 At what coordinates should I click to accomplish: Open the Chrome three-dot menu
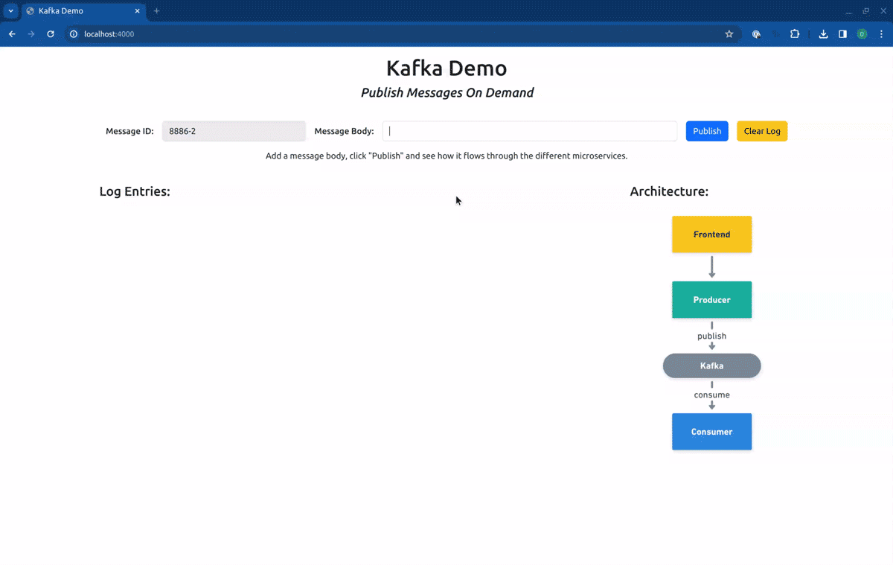coord(881,34)
